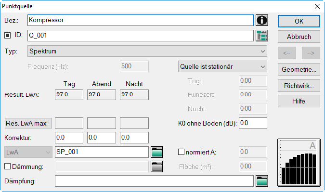Toggle the checkbox left of ID label

click(7, 36)
